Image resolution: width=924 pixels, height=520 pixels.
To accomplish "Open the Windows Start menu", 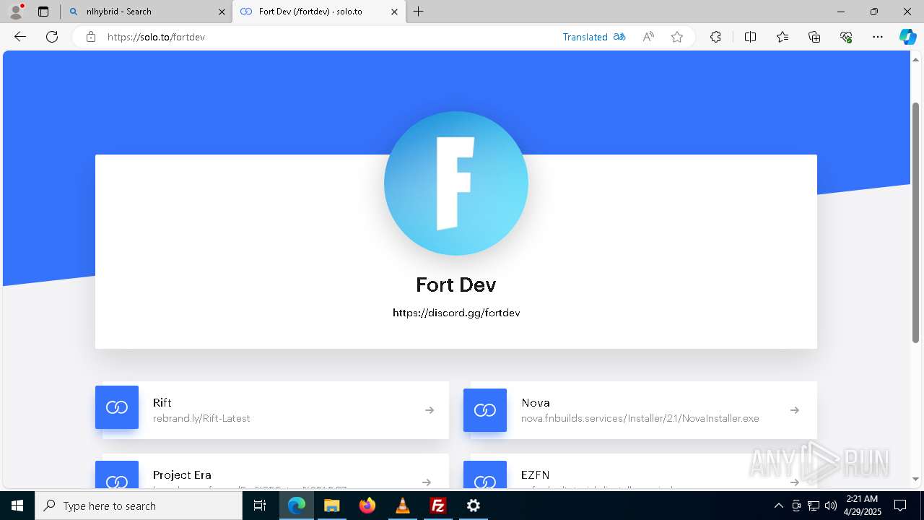I will pyautogui.click(x=17, y=506).
